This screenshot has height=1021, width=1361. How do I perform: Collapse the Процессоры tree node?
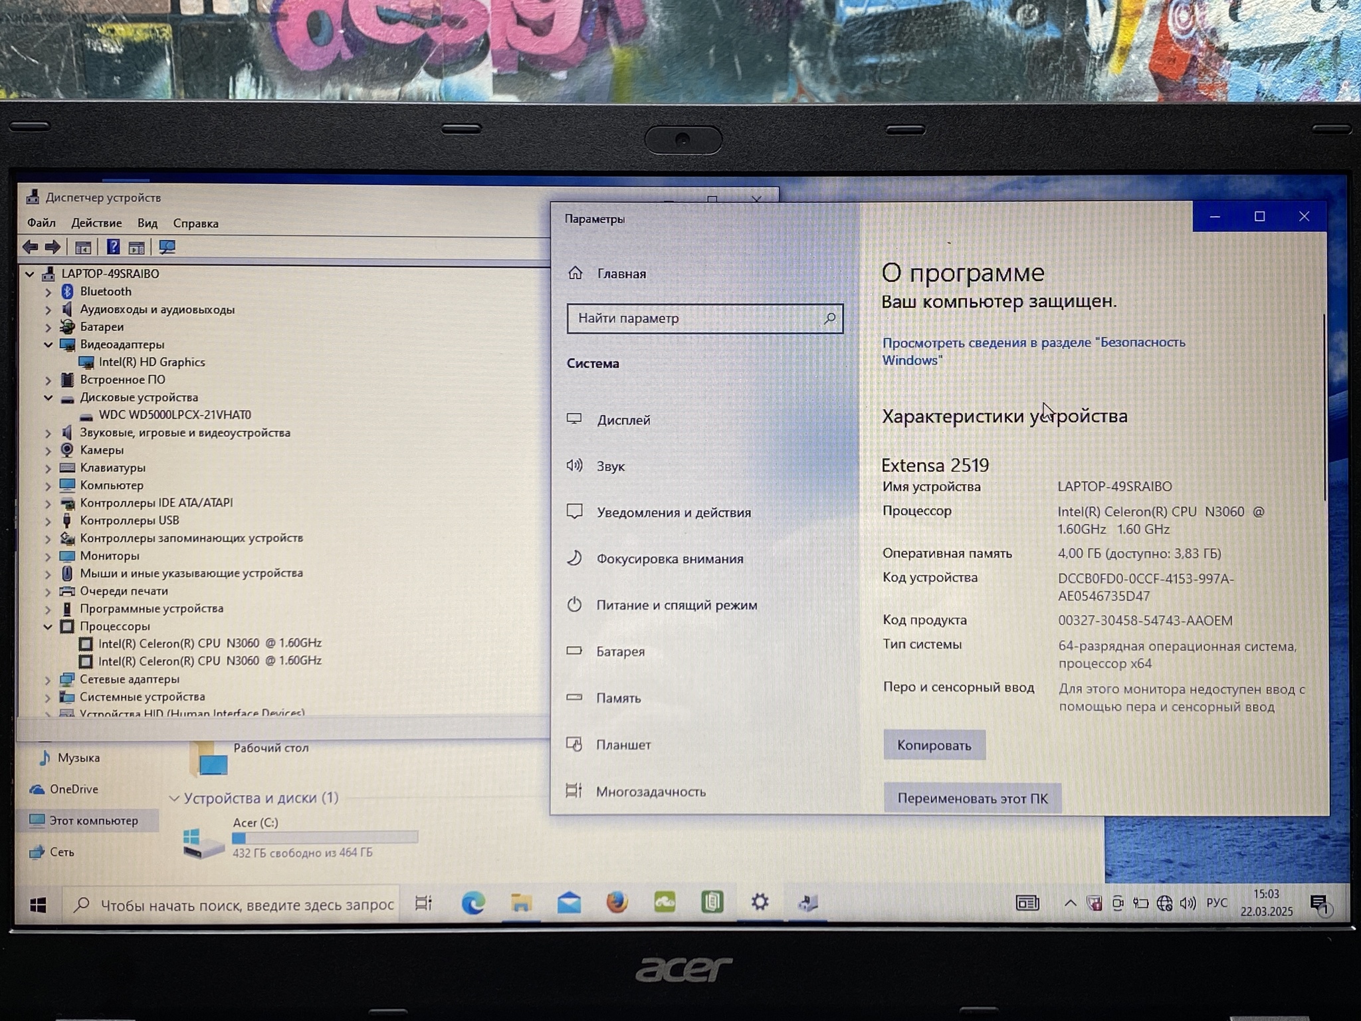tap(48, 626)
